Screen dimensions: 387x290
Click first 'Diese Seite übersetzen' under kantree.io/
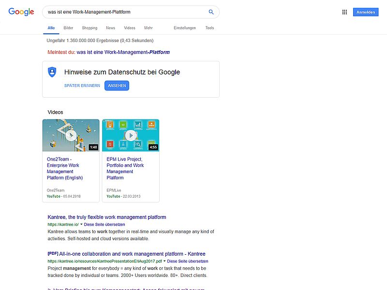[104, 224]
